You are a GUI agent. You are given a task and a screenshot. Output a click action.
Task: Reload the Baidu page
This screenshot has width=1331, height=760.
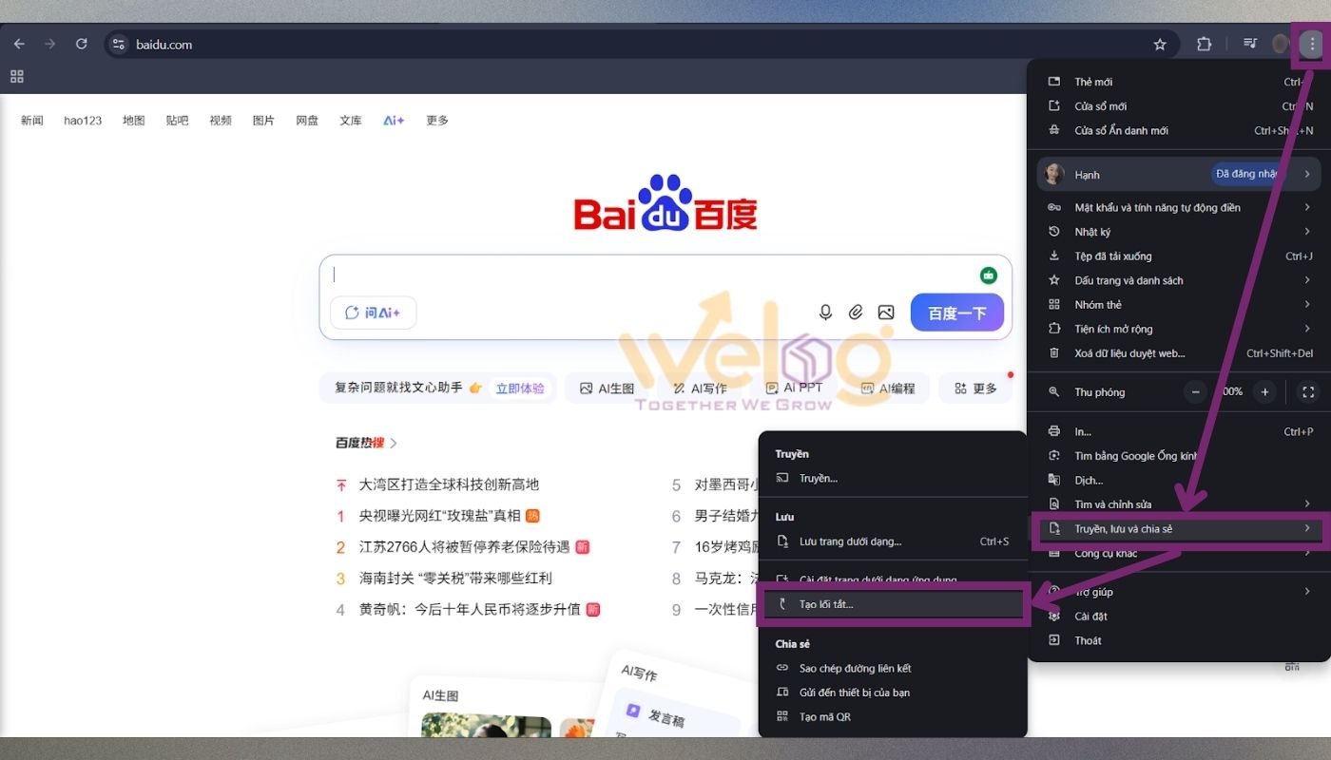coord(81,43)
